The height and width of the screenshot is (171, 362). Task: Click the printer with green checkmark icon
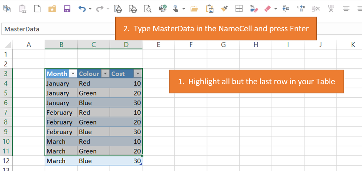coord(163,9)
